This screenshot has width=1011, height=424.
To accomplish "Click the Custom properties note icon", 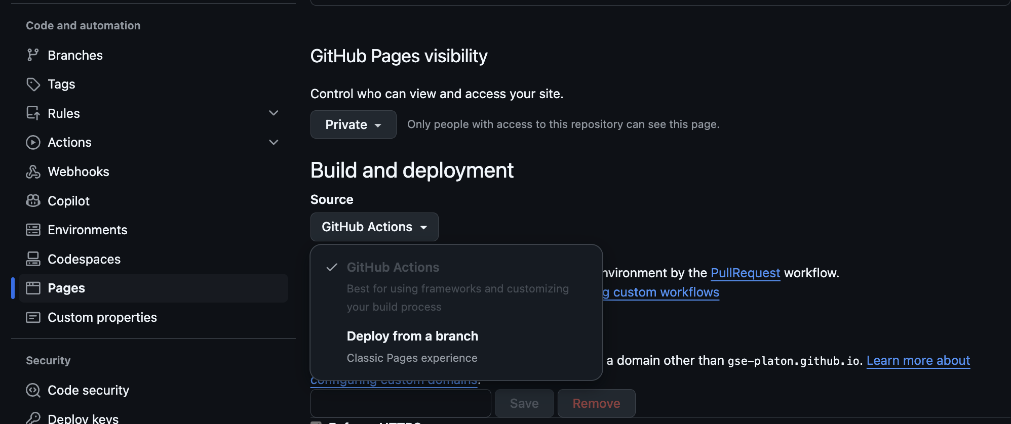I will (x=33, y=317).
